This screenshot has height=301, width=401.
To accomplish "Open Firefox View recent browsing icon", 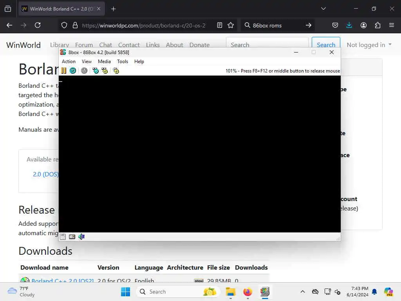I will coord(8,9).
